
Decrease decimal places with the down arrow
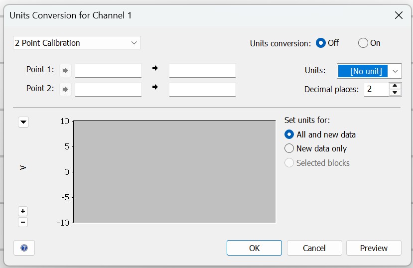(x=395, y=92)
